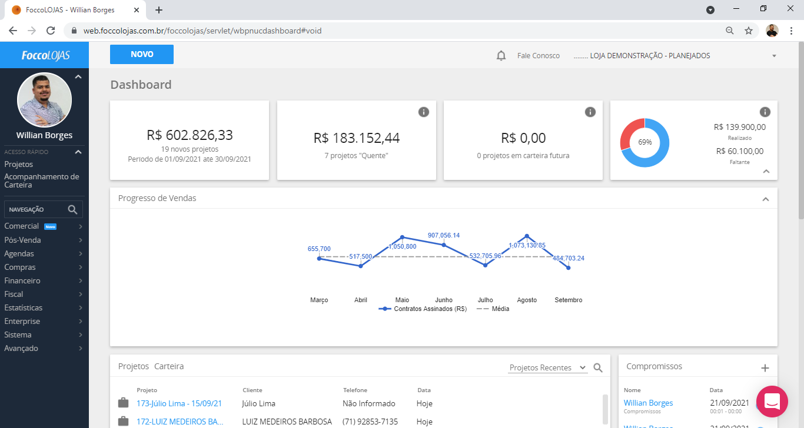Open the Projetos Recentes dropdown

pyautogui.click(x=547, y=367)
